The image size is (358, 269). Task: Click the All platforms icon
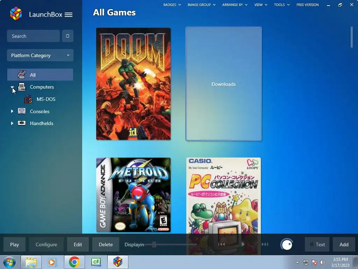(22, 75)
